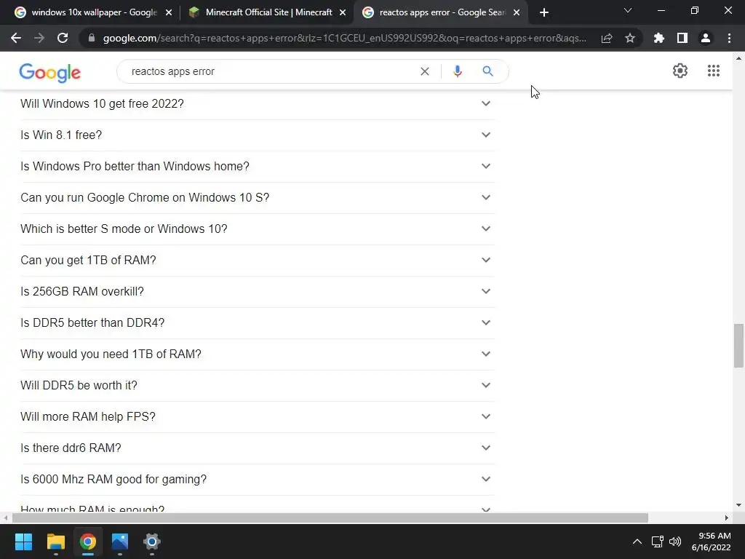Click the address bar URL
The width and height of the screenshot is (745, 559).
[x=344, y=38]
